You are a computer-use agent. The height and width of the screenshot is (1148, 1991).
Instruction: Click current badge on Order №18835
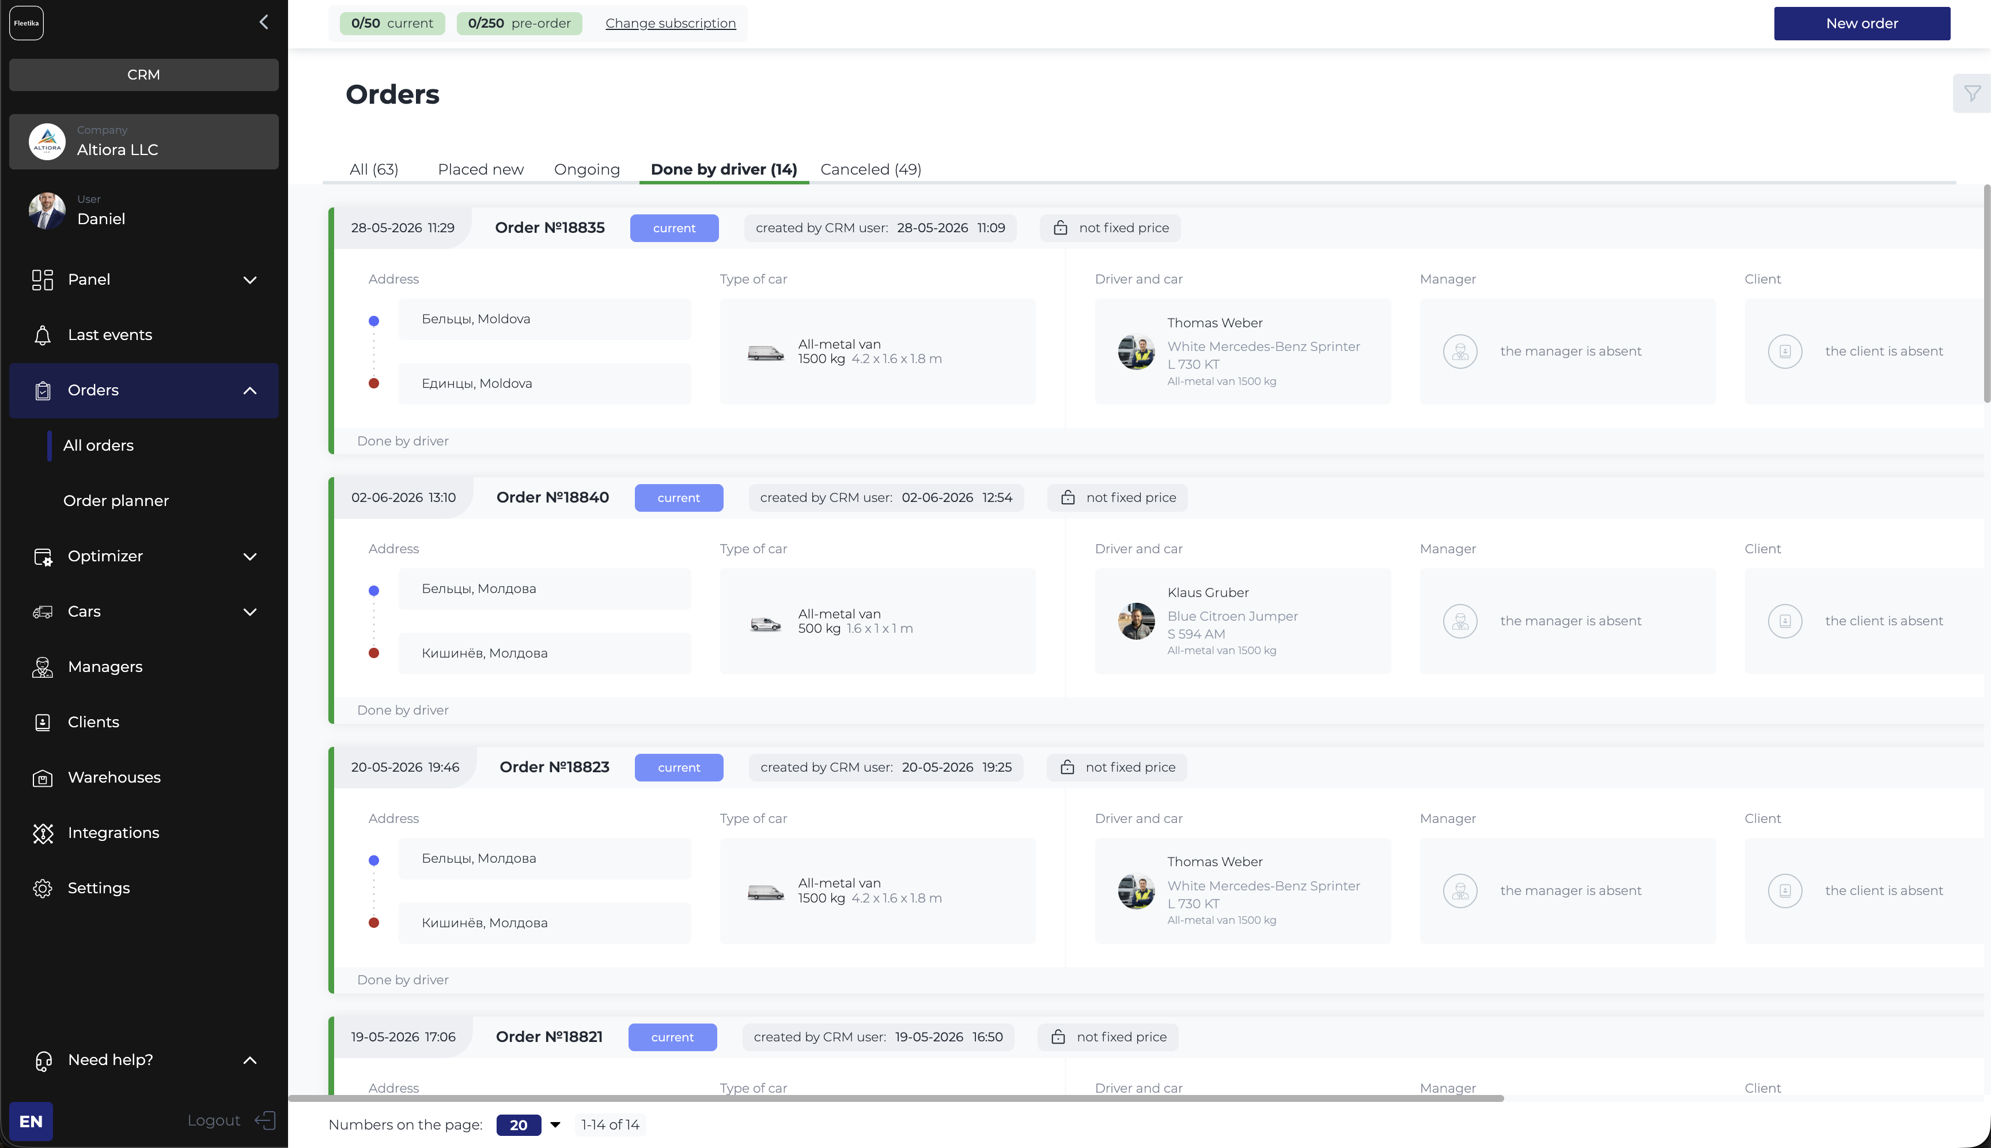coord(674,228)
